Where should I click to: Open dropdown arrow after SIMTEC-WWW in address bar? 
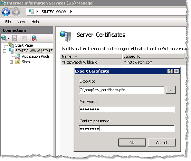pyautogui.click(x=71, y=12)
